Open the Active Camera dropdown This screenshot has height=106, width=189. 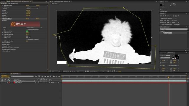pyautogui.click(x=94, y=71)
